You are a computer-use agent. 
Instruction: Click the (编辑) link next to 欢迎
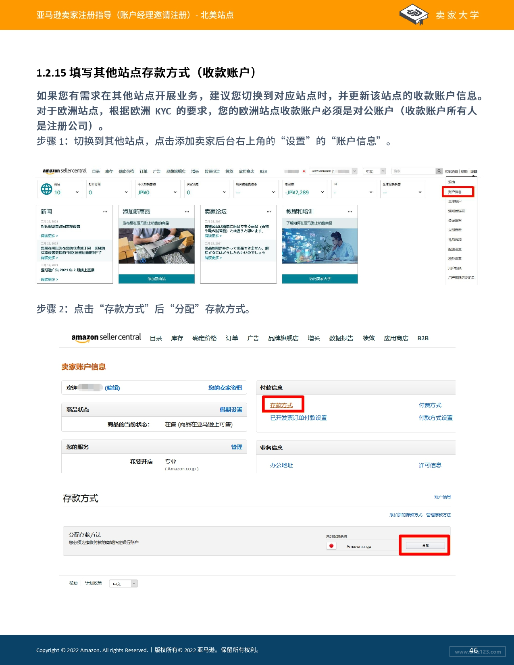coord(112,388)
